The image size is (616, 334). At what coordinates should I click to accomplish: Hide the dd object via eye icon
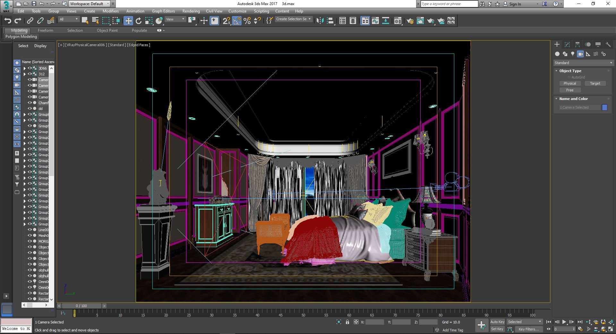coord(30,109)
